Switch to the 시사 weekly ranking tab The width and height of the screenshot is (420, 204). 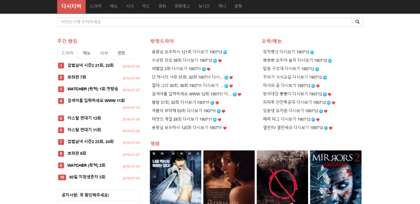click(x=104, y=53)
